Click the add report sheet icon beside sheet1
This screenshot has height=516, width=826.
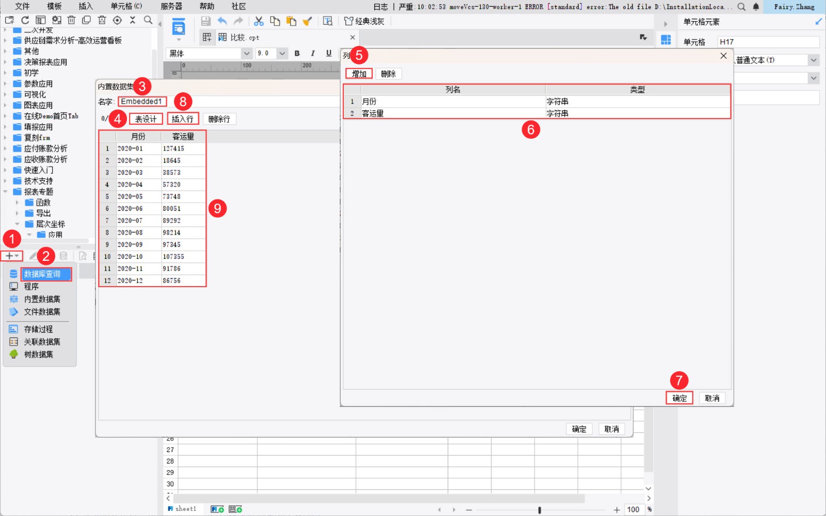pos(217,509)
